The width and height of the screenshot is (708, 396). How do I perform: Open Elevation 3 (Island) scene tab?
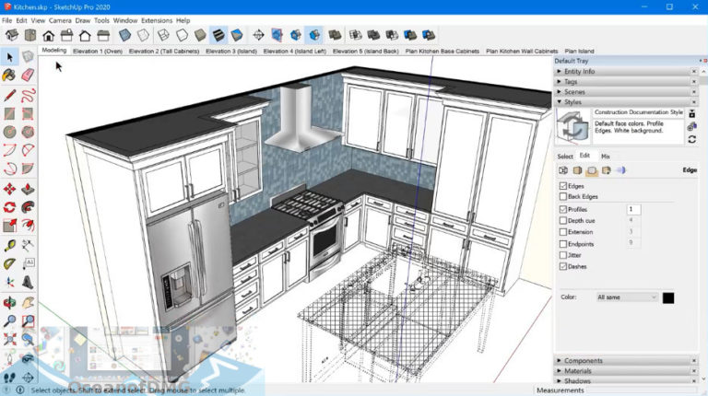coord(231,51)
